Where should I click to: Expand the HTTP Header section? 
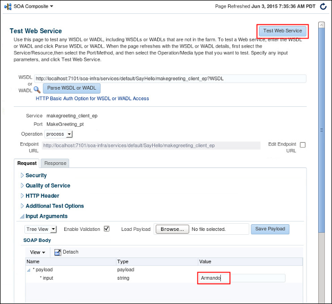pyautogui.click(x=22, y=196)
